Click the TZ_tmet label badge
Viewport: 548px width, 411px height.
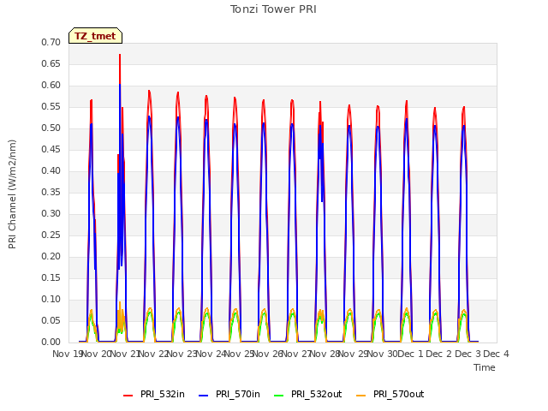(x=95, y=36)
